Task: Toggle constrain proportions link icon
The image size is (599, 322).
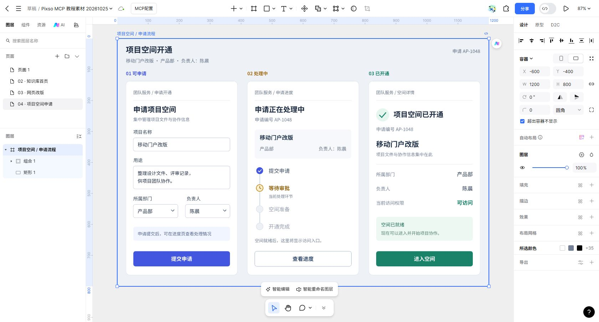Action: click(592, 84)
